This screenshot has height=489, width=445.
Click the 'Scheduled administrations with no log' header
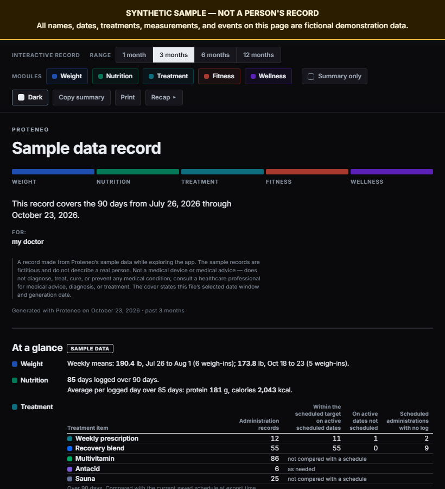(408, 421)
